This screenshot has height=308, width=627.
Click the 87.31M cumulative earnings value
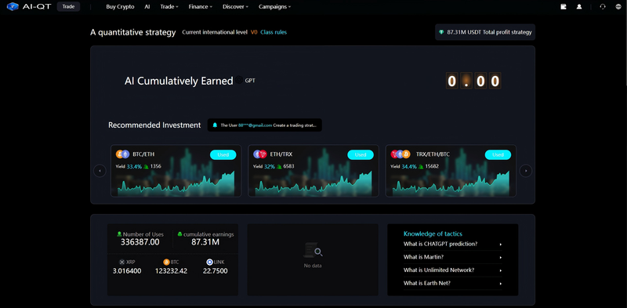pos(205,242)
